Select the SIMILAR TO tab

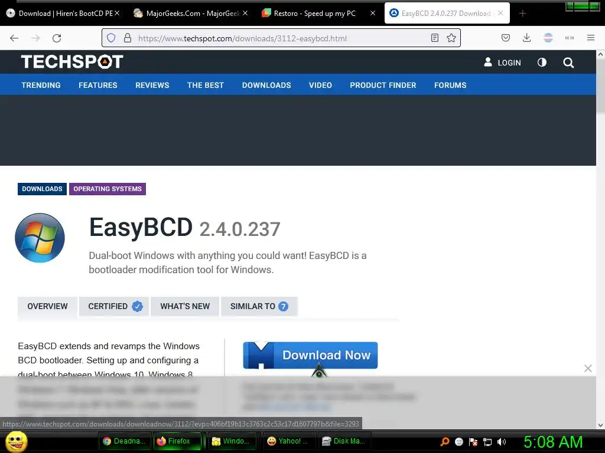click(259, 306)
